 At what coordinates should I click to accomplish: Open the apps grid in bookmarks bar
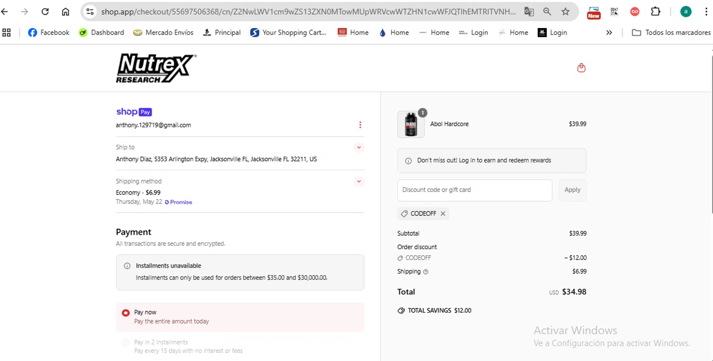7,32
